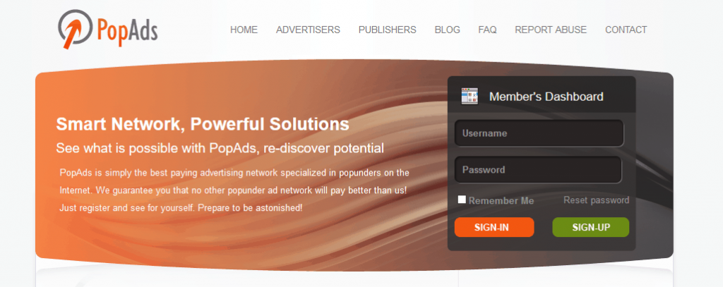Click the PopAds arrow logo icon
This screenshot has width=723, height=287.
coord(75,29)
